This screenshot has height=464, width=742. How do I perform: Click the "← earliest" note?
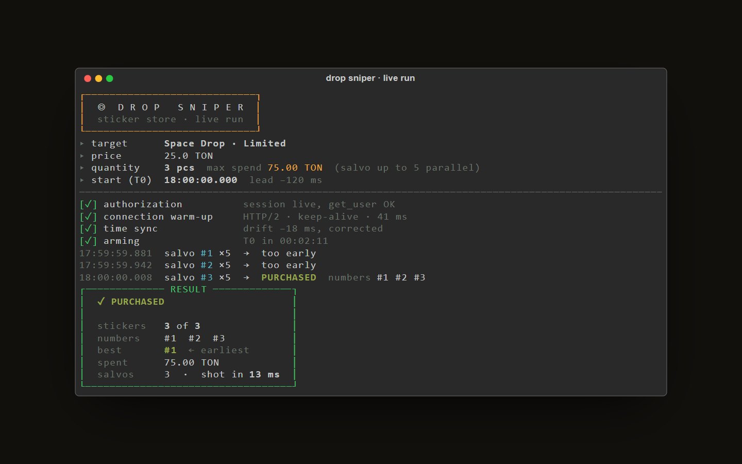219,350
